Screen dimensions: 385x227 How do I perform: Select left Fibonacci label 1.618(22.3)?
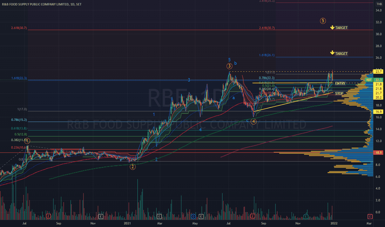click(19, 78)
